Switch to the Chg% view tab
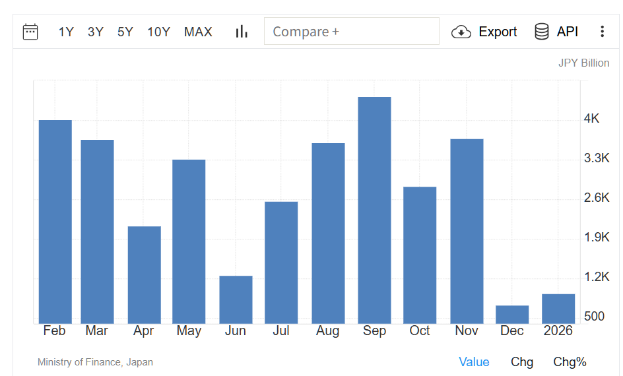 click(570, 361)
